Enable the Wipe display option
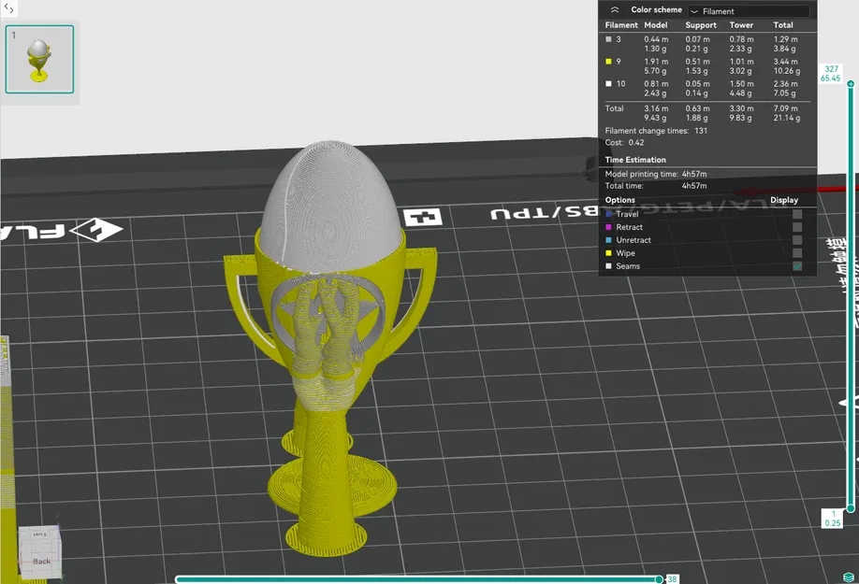Screen dimensions: 859x584 pyautogui.click(x=797, y=253)
